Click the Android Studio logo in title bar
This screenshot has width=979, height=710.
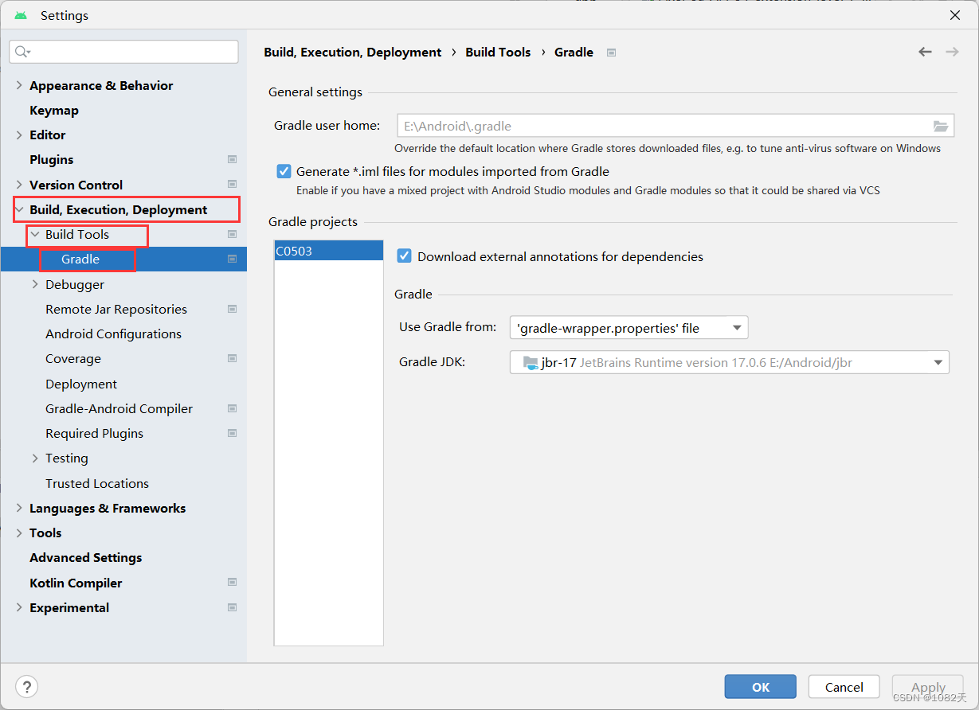coord(21,15)
